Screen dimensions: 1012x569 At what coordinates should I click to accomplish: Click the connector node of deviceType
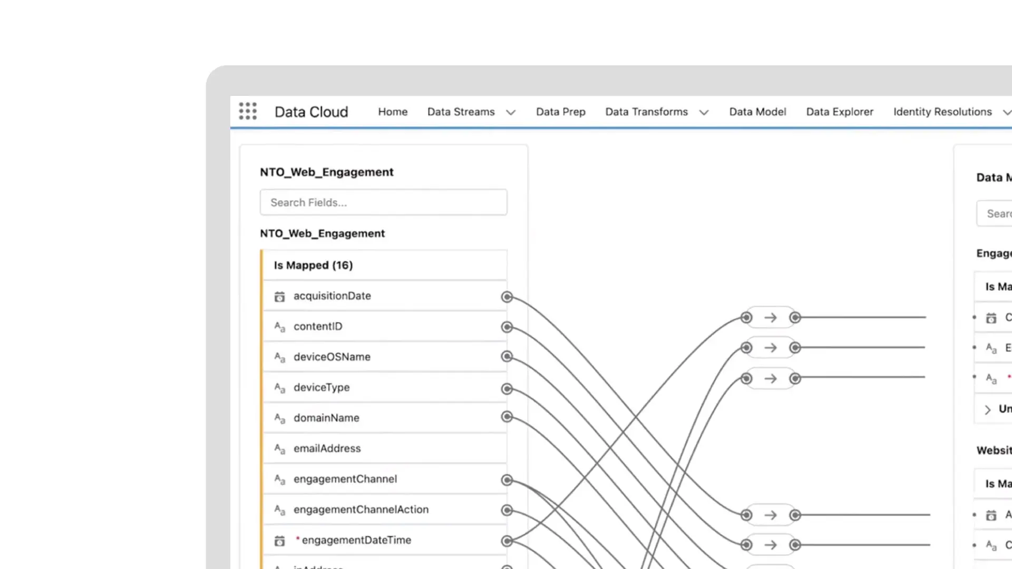click(507, 389)
